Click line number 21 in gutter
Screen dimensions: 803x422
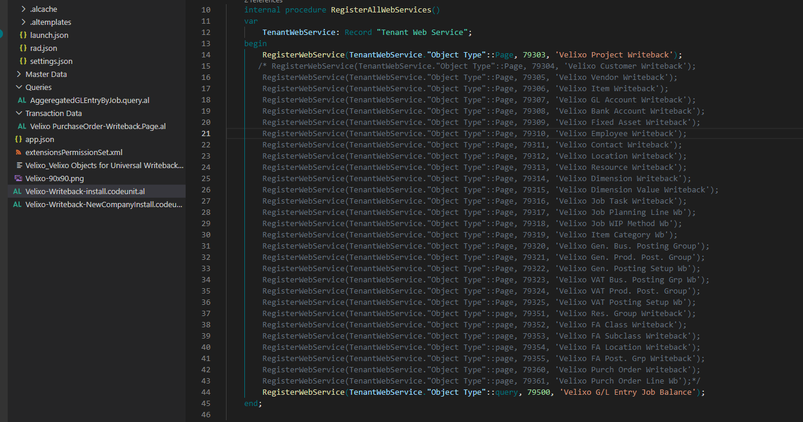pos(206,133)
